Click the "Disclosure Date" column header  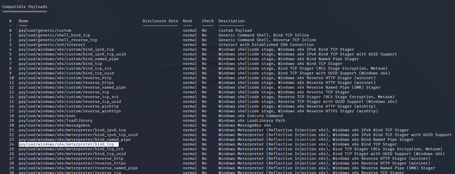pyautogui.click(x=160, y=21)
